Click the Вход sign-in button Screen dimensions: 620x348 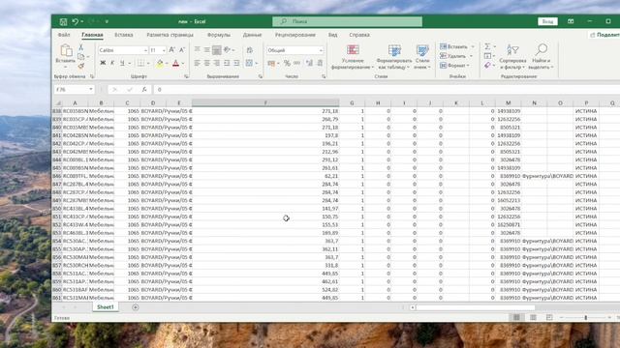(x=547, y=21)
